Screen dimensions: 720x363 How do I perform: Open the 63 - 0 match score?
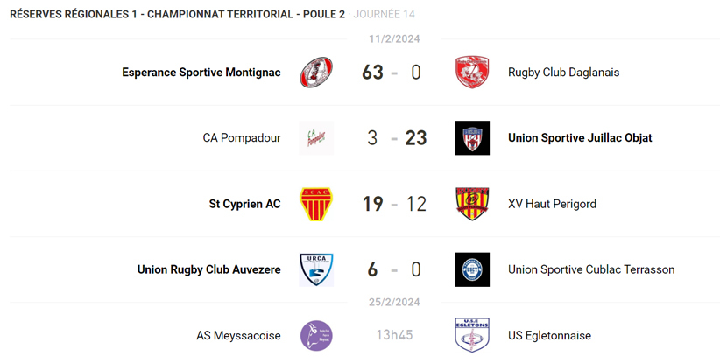tap(392, 73)
